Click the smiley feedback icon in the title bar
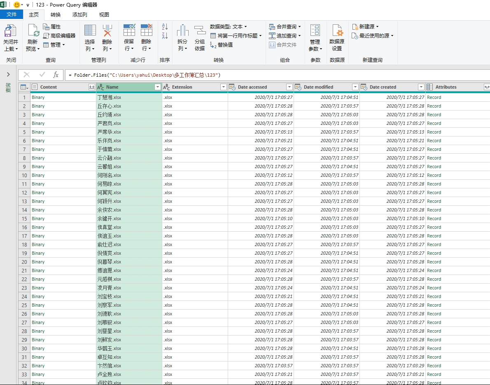This screenshot has height=385, width=490. click(17, 5)
